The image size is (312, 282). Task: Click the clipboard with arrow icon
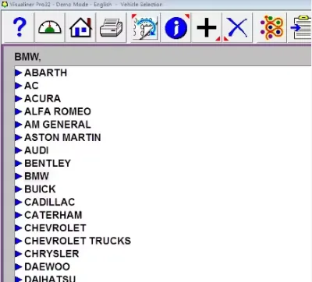(x=300, y=27)
